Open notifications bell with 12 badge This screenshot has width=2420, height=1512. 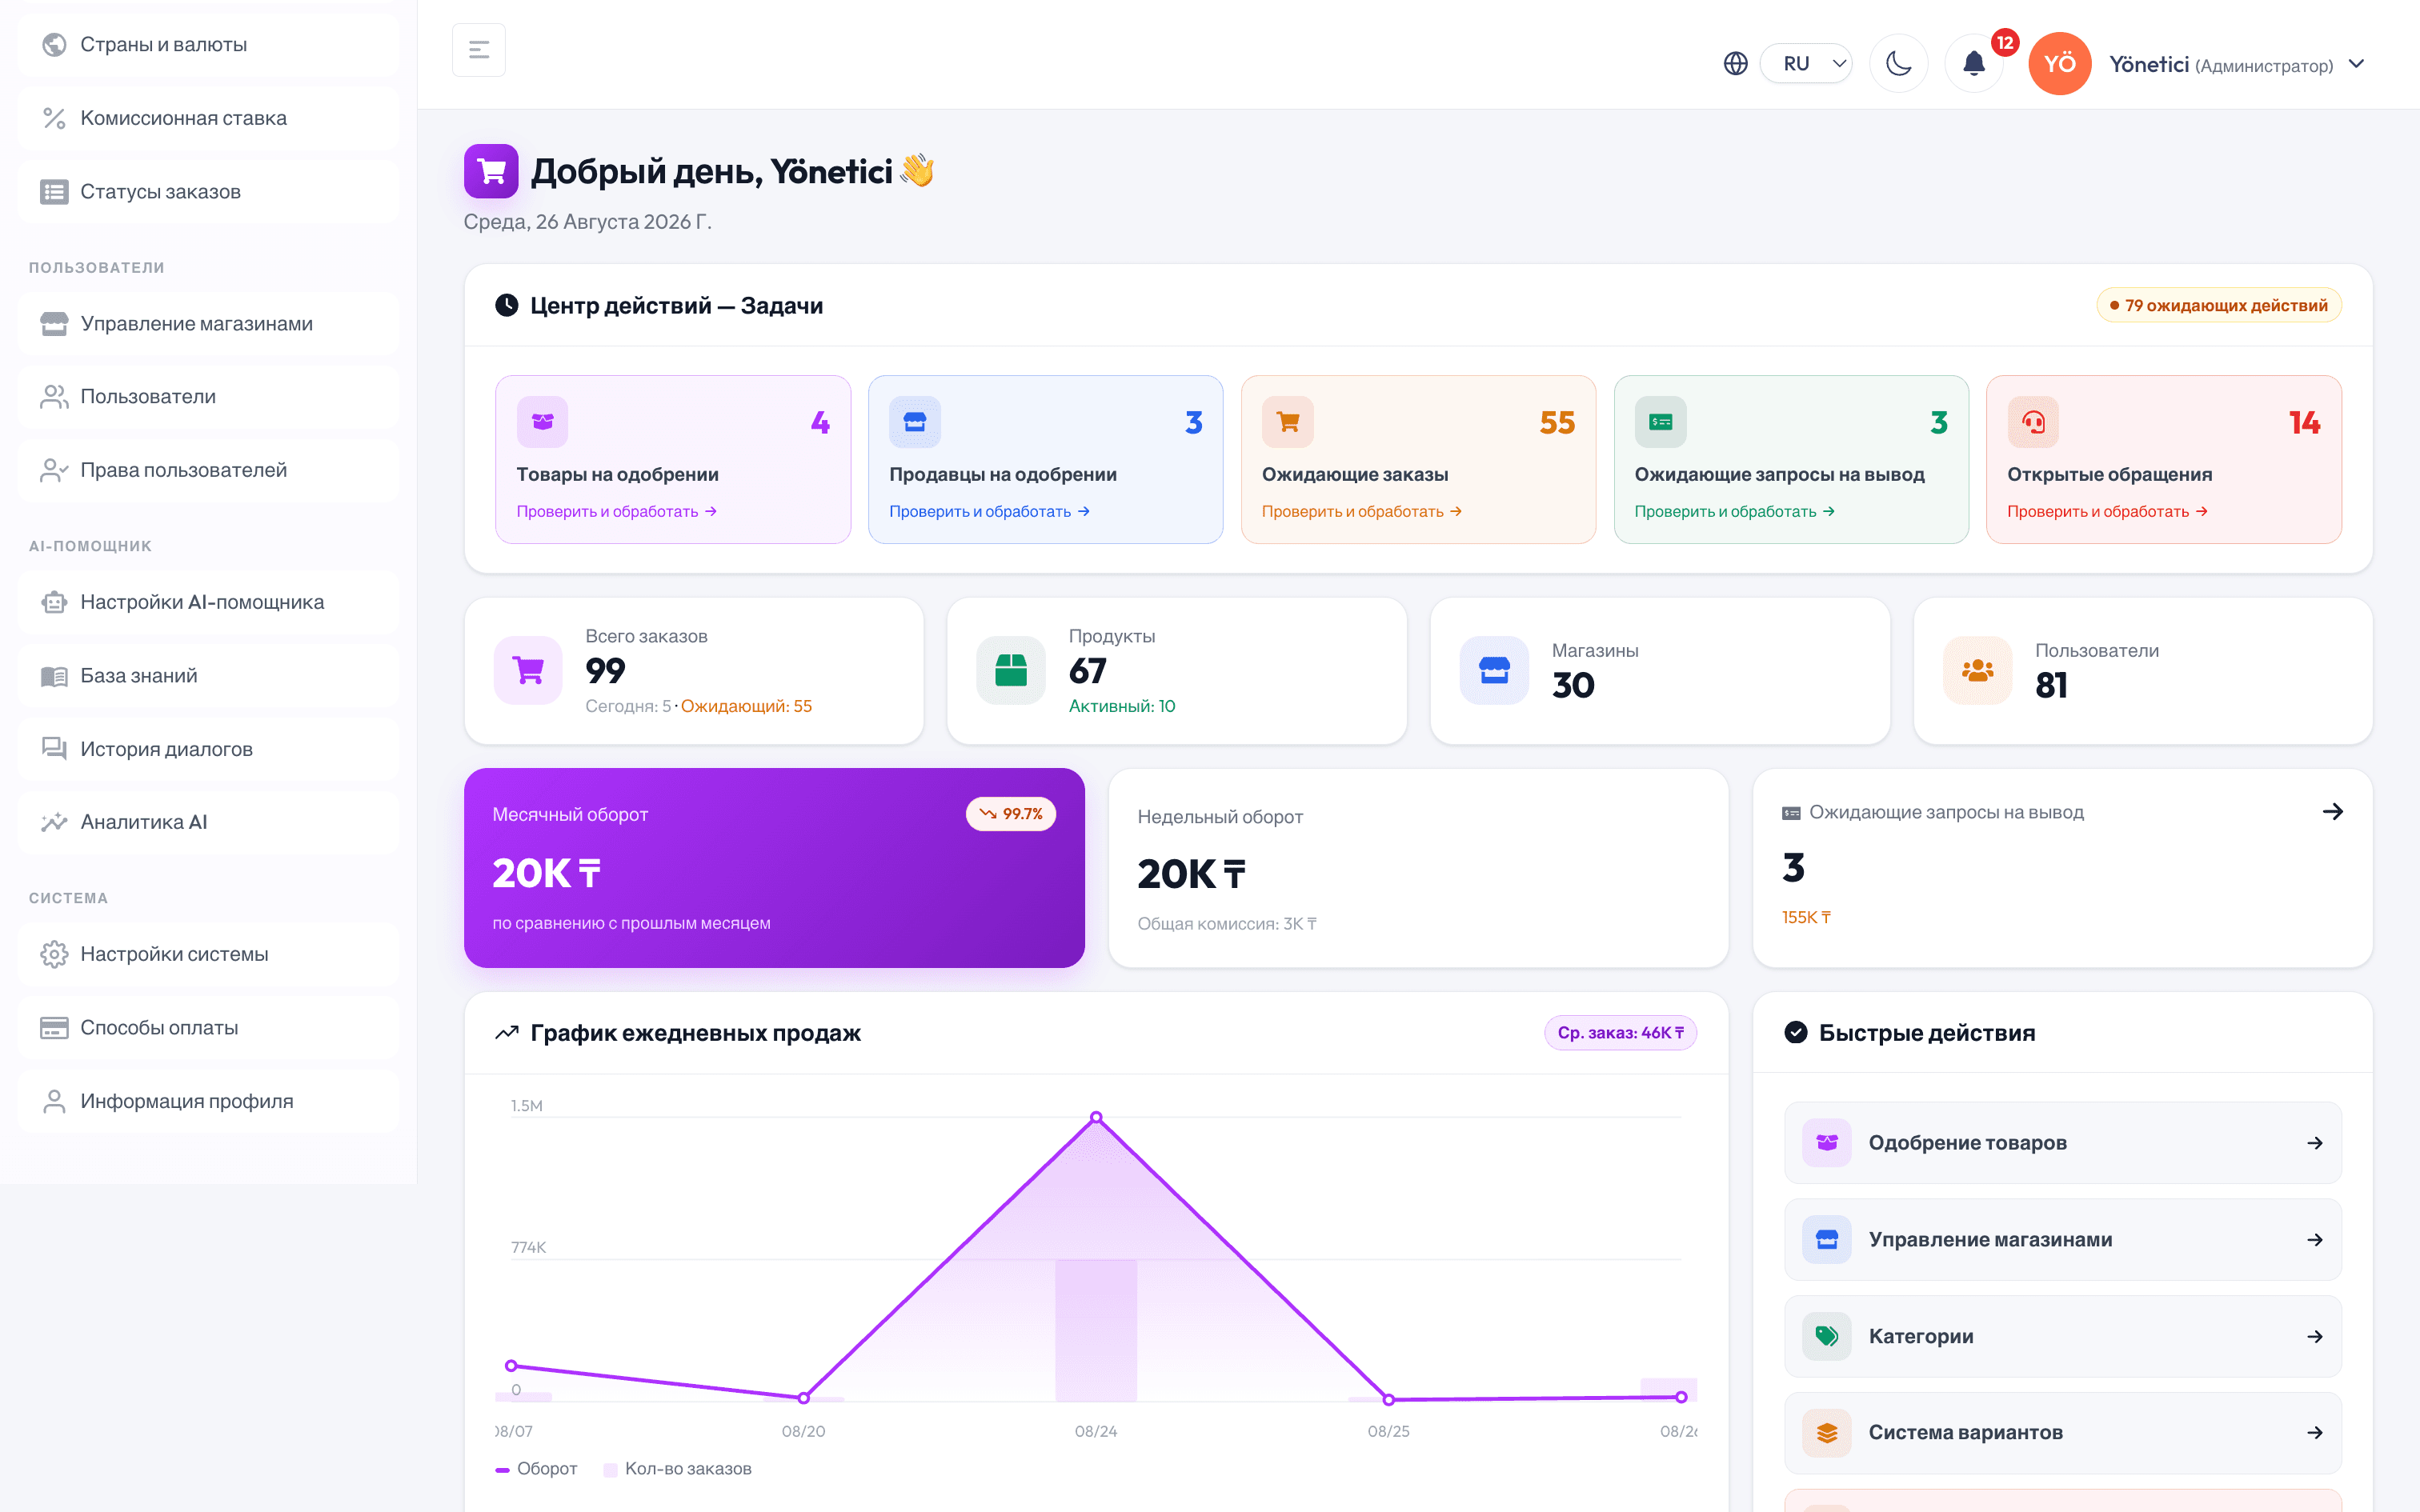(x=1973, y=64)
